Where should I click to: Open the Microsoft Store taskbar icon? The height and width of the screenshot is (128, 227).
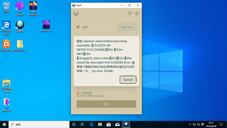tap(109, 124)
